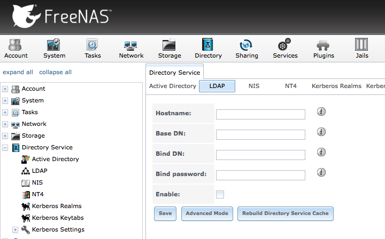The image size is (385, 239).
Task: Click the Directory Service icon in the tree
Action: [16, 148]
